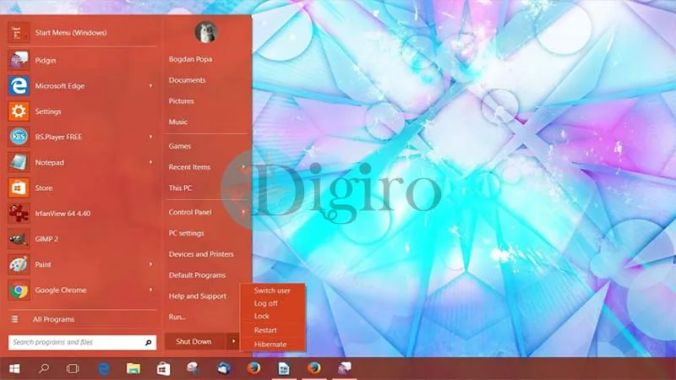Image resolution: width=676 pixels, height=380 pixels.
Task: Expand the Google Chrome submenu arrow
Action: pos(150,290)
